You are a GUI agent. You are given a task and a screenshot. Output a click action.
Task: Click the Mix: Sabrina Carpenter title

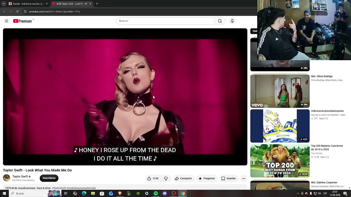coord(324,182)
